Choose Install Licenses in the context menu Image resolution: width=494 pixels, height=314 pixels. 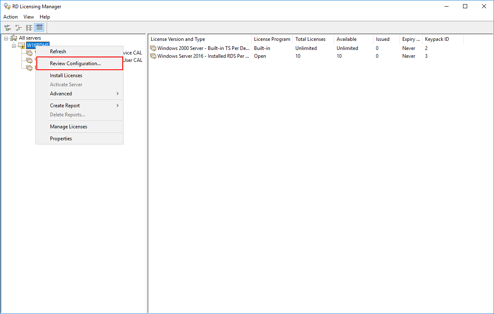pos(79,76)
